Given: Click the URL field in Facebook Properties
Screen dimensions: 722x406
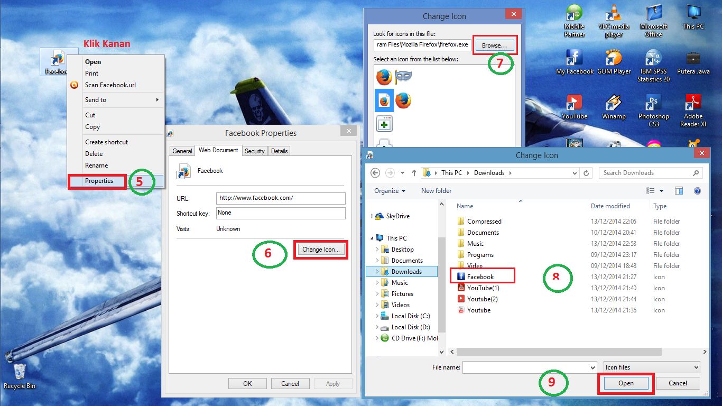Looking at the screenshot, I should click(x=281, y=198).
